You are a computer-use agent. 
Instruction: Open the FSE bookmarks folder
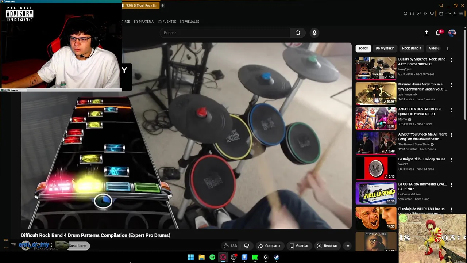point(126,22)
